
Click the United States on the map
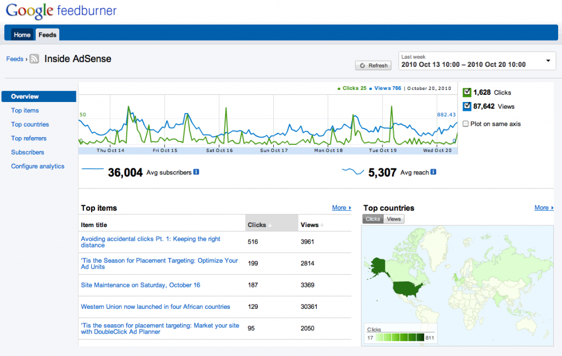coord(407,288)
